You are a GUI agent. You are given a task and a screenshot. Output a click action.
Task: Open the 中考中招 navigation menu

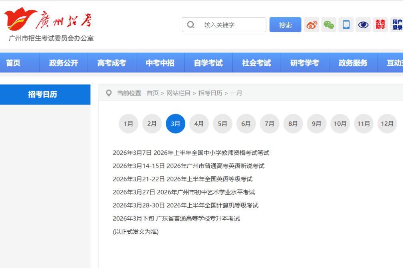pos(160,63)
